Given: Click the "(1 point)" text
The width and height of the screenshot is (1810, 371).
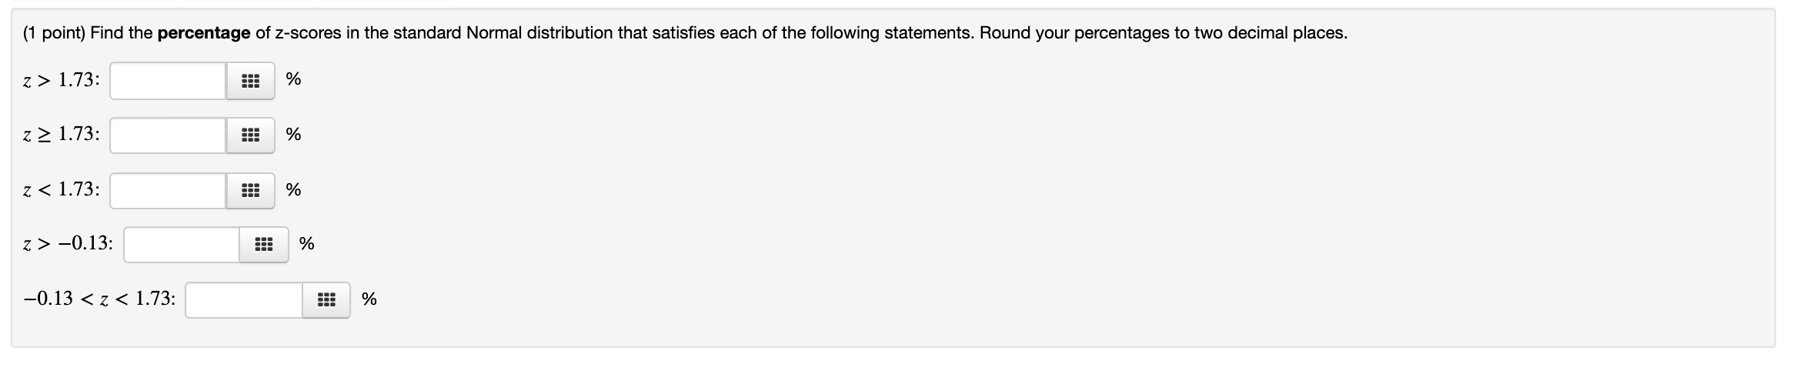Looking at the screenshot, I should pos(54,33).
